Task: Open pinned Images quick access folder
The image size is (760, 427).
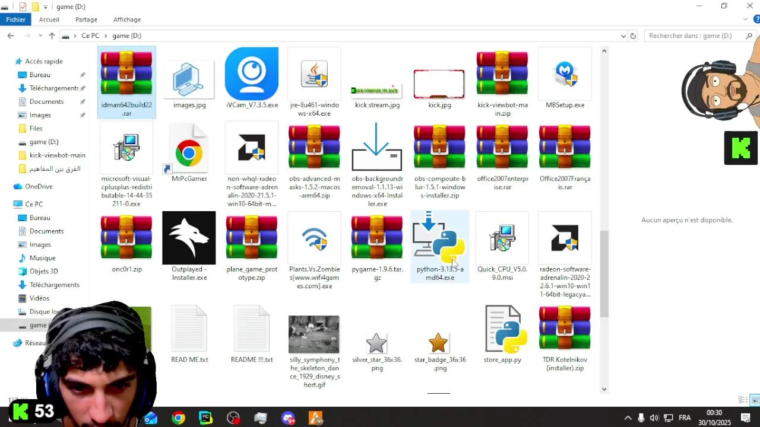Action: click(x=40, y=115)
